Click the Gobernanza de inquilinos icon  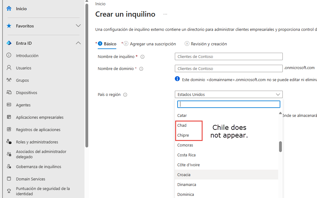point(9,167)
